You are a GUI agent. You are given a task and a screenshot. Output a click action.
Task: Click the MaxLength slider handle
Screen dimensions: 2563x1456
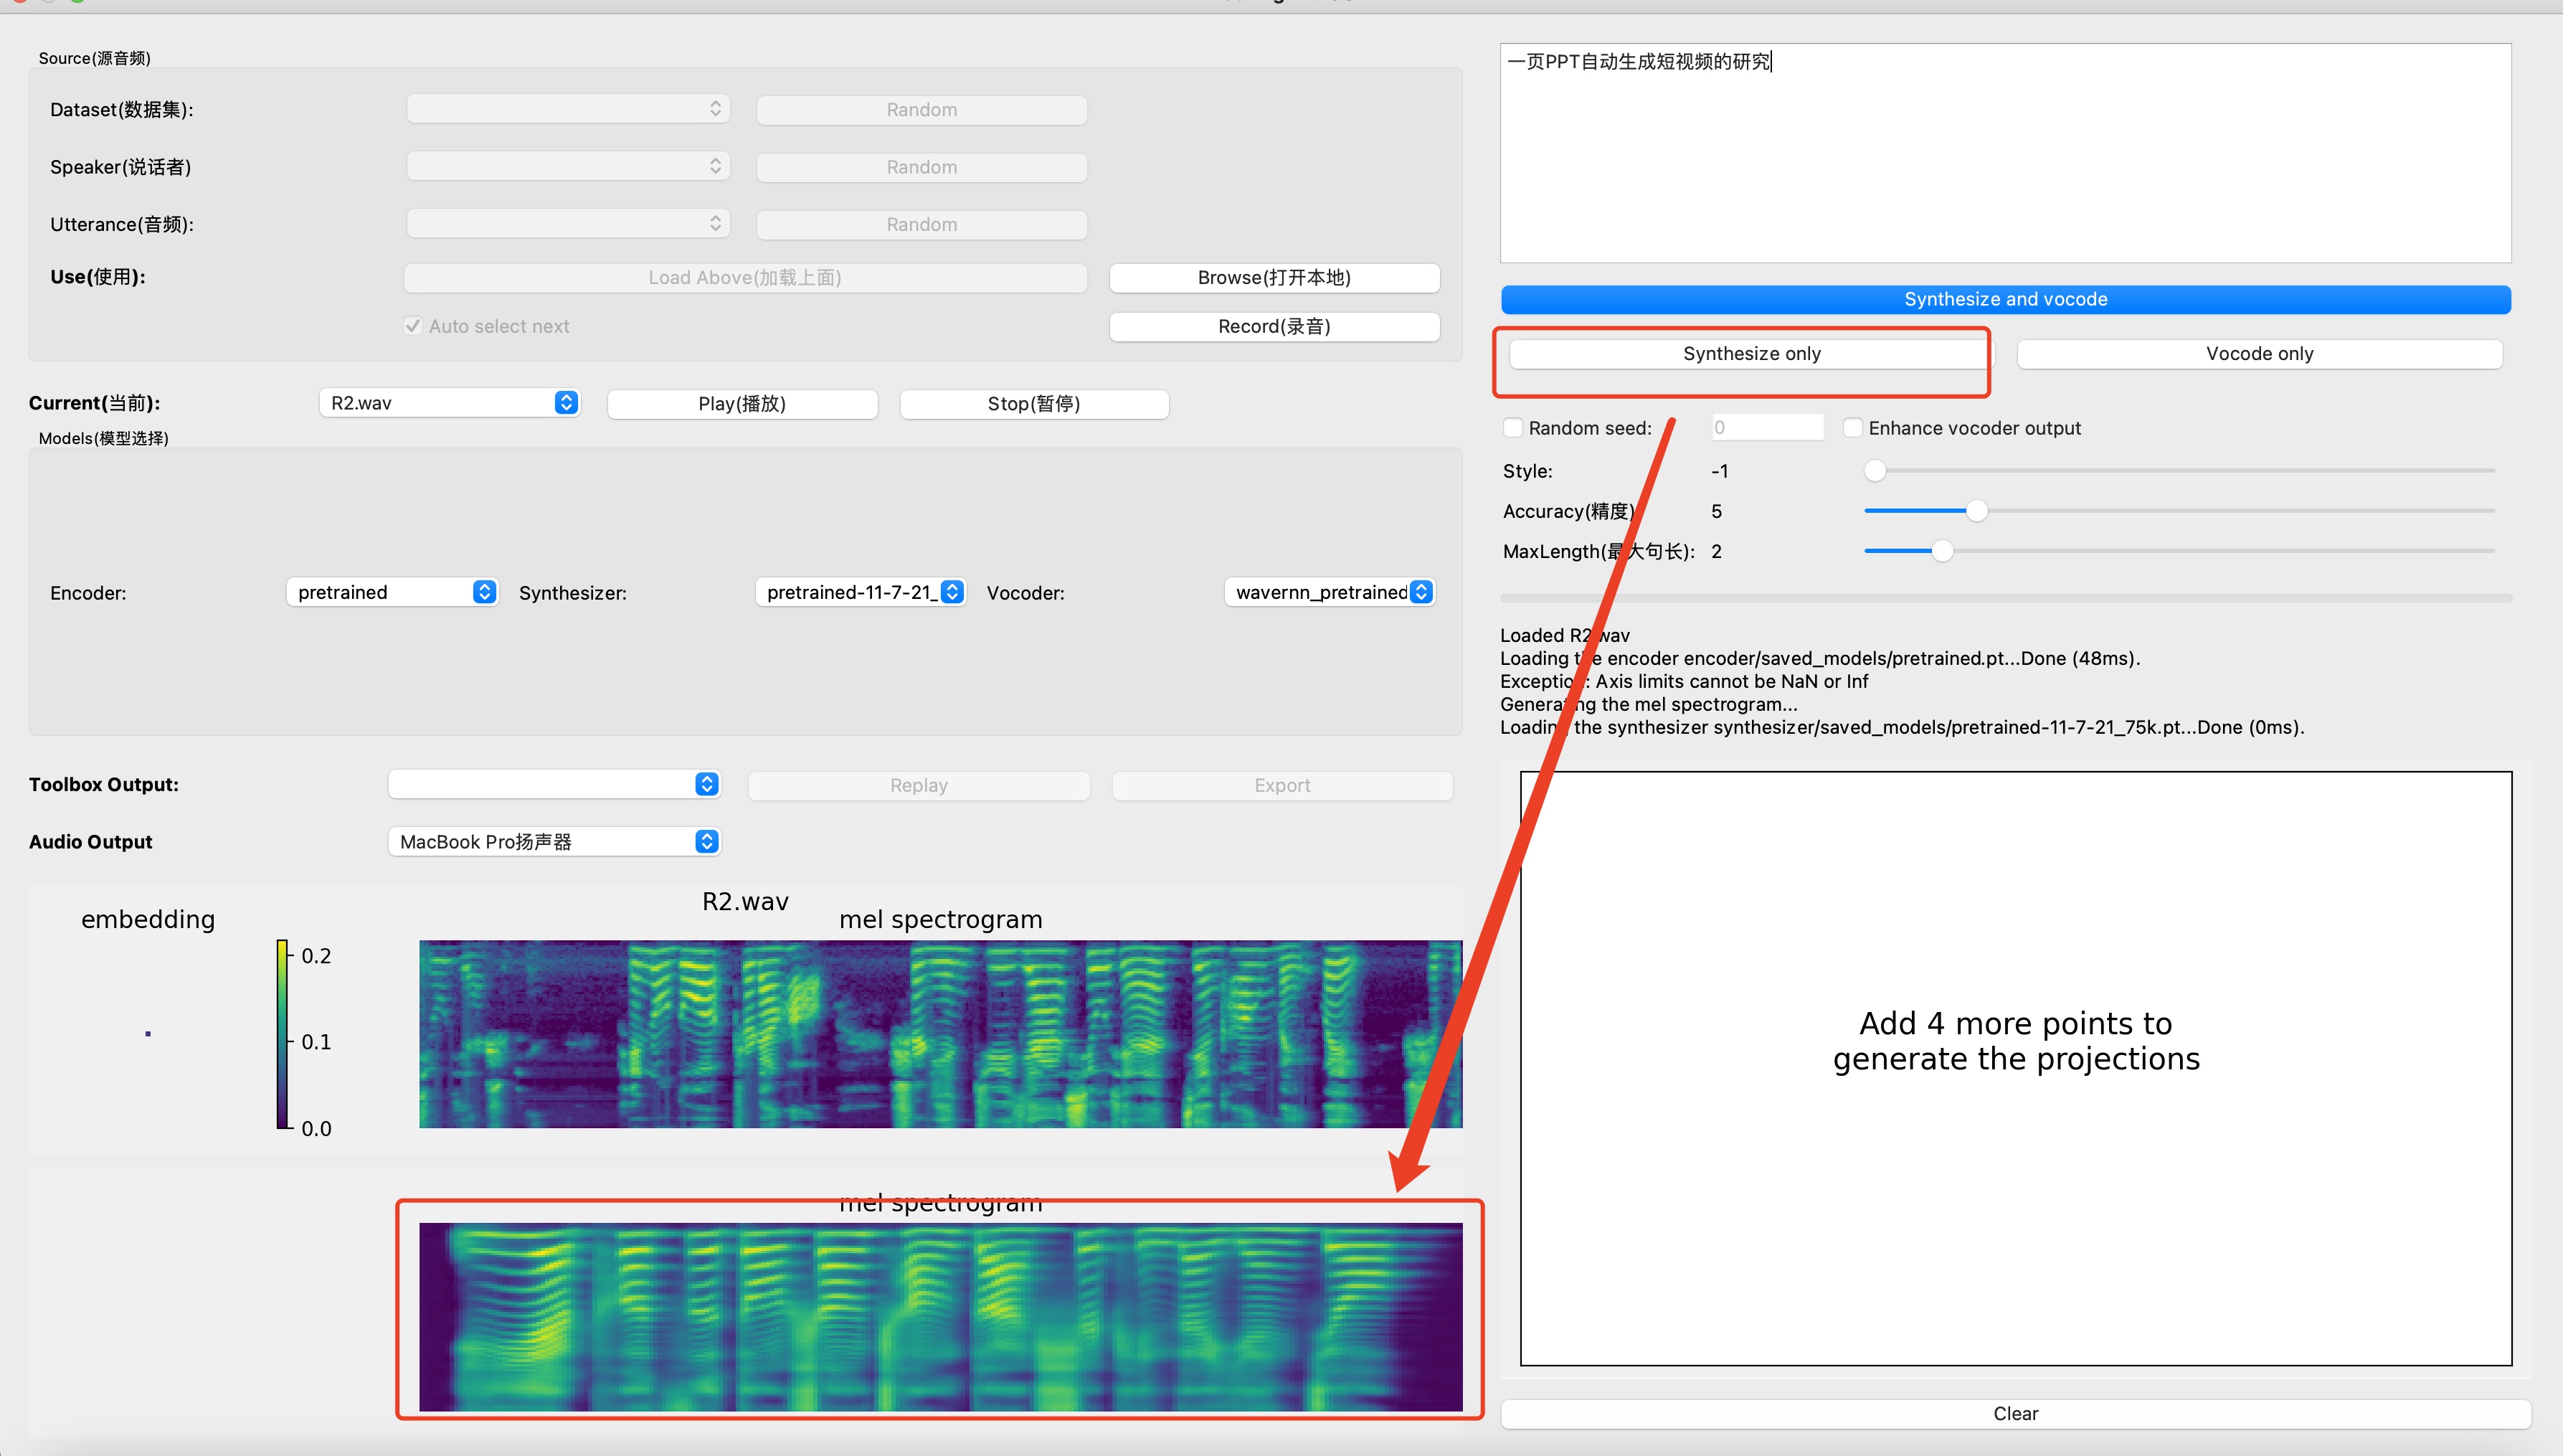click(1941, 551)
